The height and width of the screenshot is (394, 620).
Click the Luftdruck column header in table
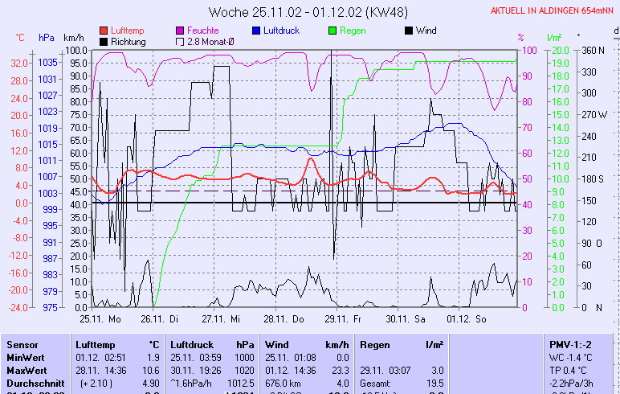(x=191, y=344)
